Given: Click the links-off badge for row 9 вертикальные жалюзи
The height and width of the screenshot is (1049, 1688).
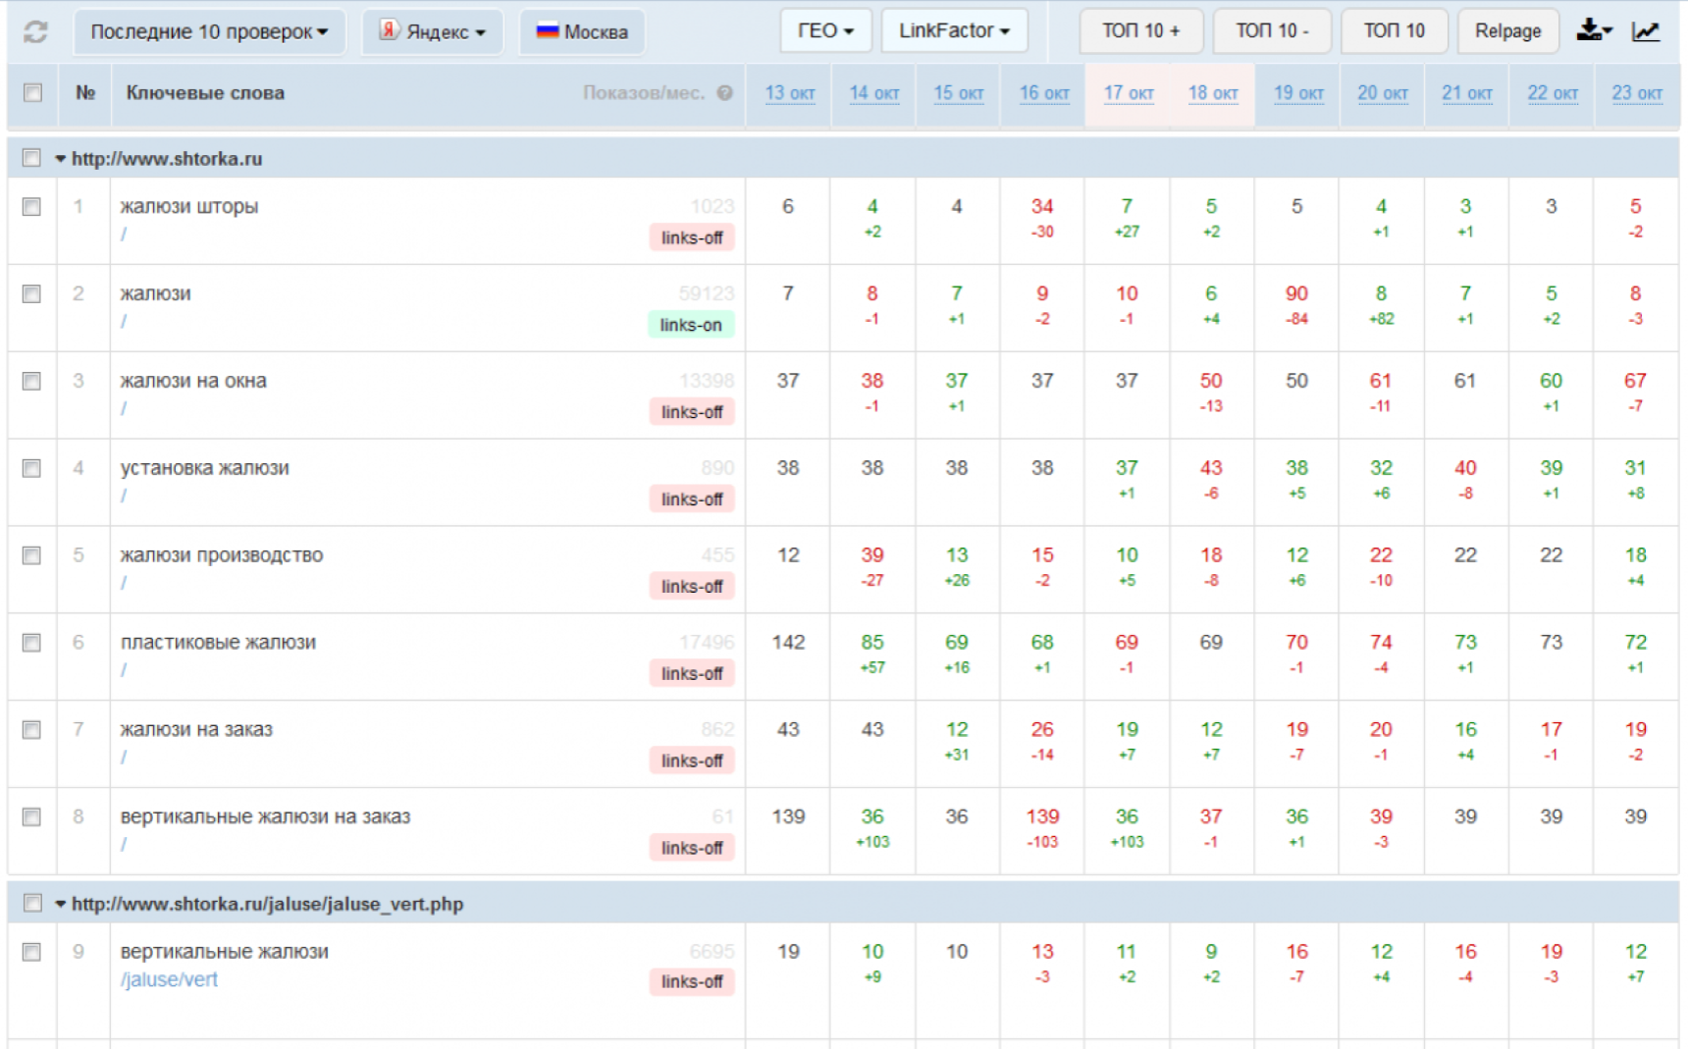Looking at the screenshot, I should click(692, 981).
